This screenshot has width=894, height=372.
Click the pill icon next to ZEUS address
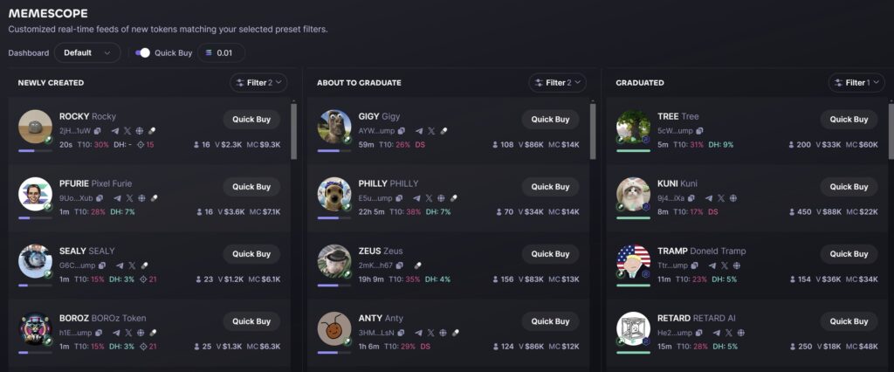tap(417, 265)
